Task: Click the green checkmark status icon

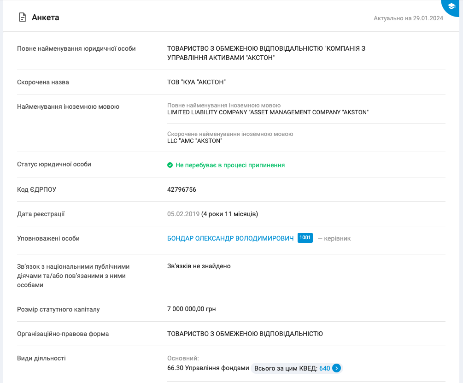Action: pos(170,165)
